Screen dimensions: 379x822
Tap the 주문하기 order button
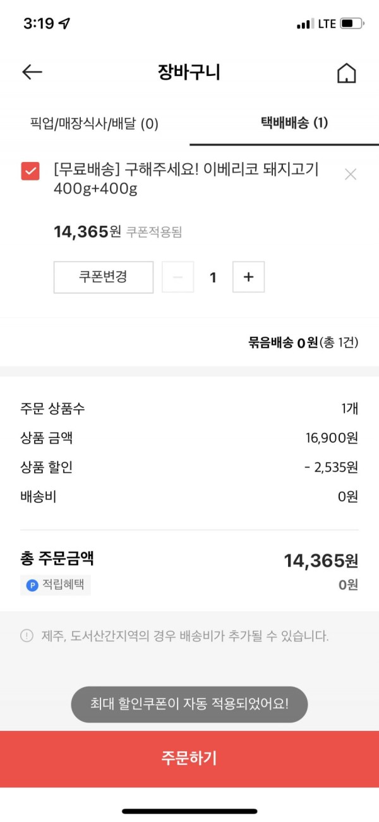coord(189,759)
